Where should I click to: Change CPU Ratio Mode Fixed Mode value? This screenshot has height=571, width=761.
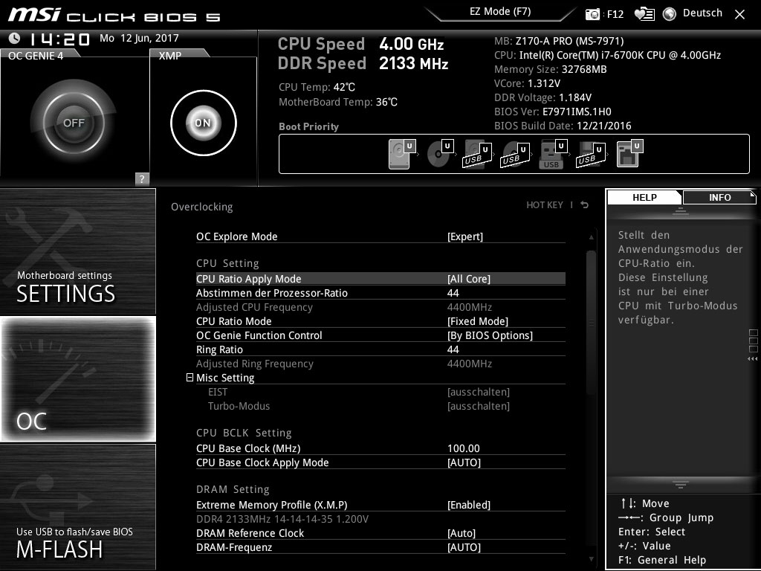[x=478, y=321]
